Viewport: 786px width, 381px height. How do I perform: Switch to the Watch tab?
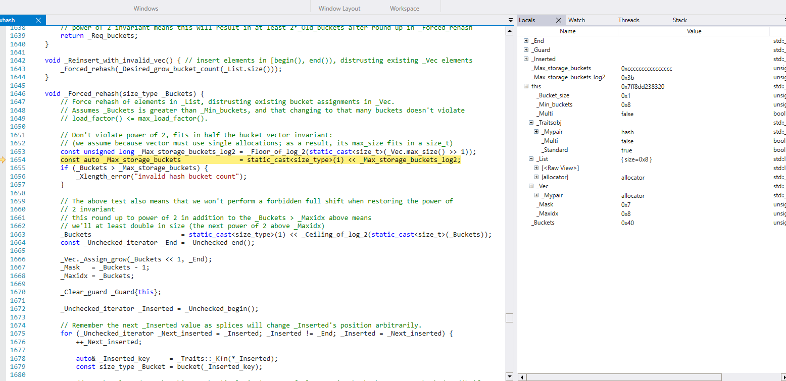click(576, 20)
